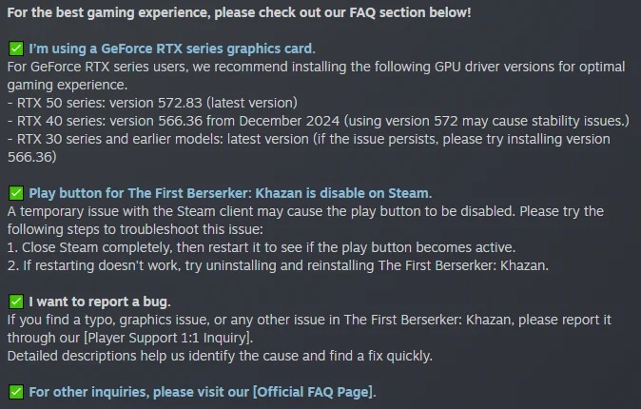The width and height of the screenshot is (641, 409).
Task: Click step 1 about closing Steam completely
Action: click(262, 247)
